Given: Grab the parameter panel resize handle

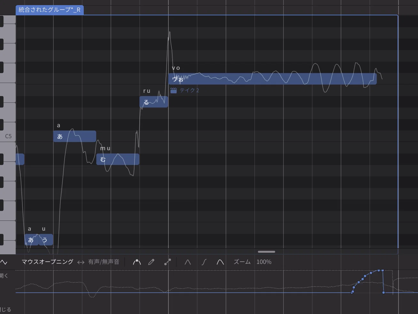Looking at the screenshot, I should pos(267,252).
